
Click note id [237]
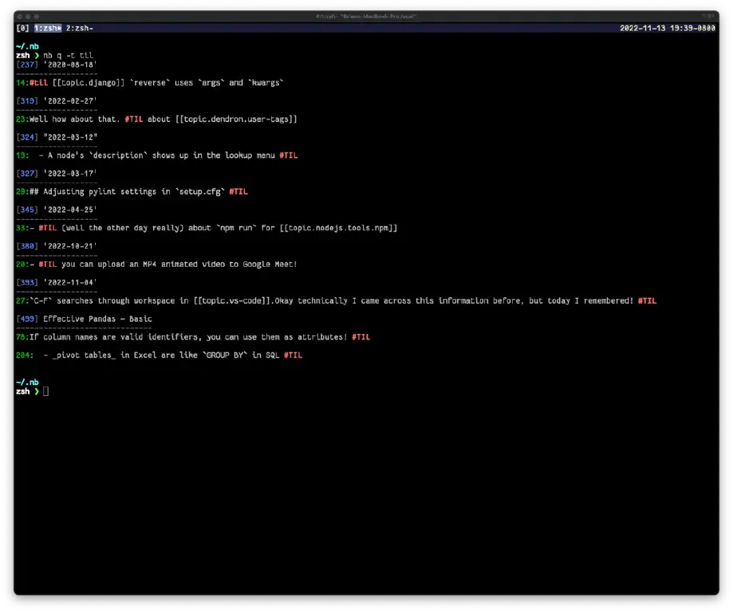click(x=27, y=65)
